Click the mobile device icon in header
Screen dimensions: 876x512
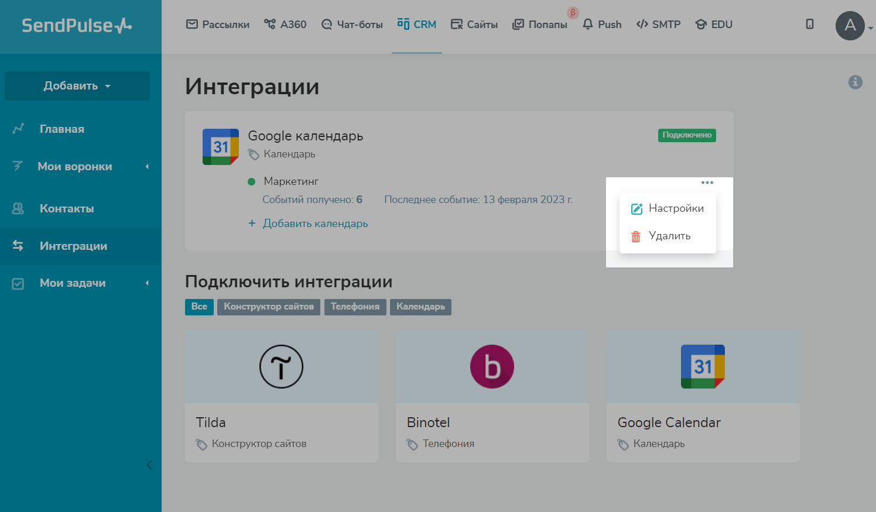(809, 24)
